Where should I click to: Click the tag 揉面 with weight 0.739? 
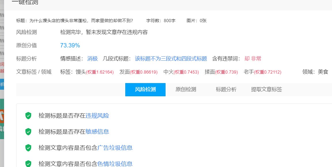click(x=221, y=72)
